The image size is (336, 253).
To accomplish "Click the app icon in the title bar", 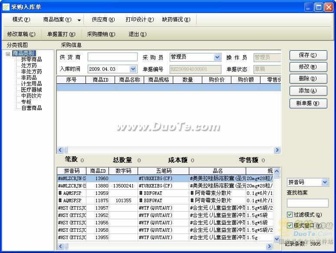I will coord(6,7).
